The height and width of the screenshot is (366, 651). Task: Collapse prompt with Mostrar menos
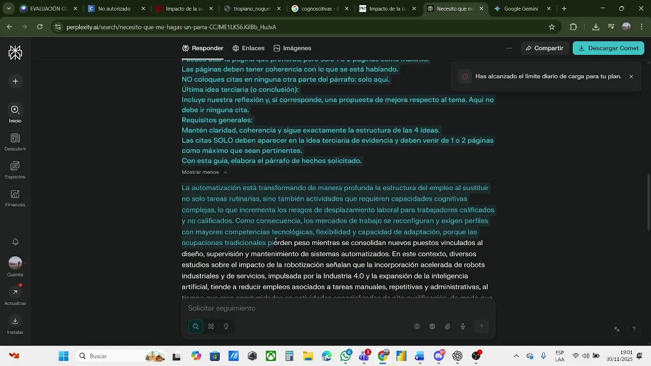click(x=204, y=172)
